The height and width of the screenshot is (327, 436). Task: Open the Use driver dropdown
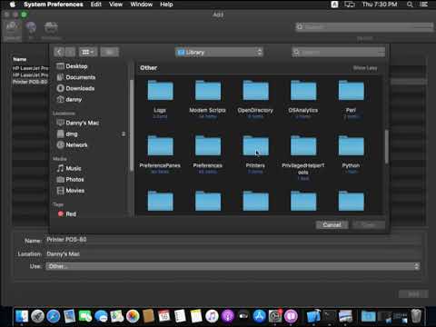pyautogui.click(x=233, y=266)
